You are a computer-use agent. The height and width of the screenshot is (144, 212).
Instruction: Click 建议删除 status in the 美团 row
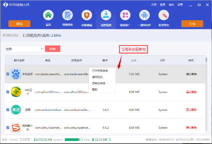[191, 110]
